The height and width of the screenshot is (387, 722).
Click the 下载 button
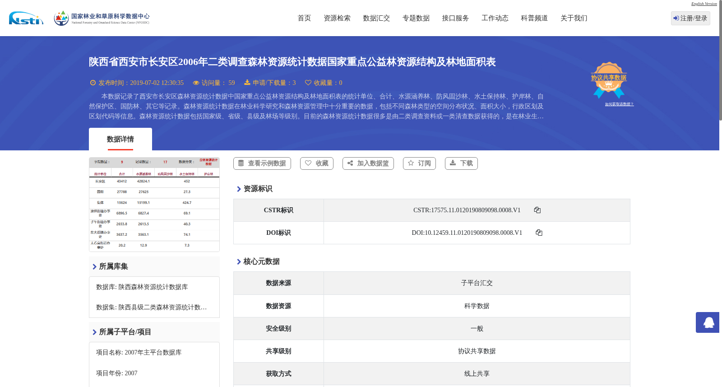(461, 163)
